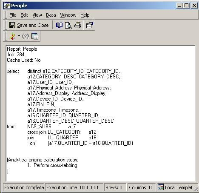Click 'a16.QUARTER_ID QUARTER_ID,' line
The height and width of the screenshot is (193, 199).
63,115
